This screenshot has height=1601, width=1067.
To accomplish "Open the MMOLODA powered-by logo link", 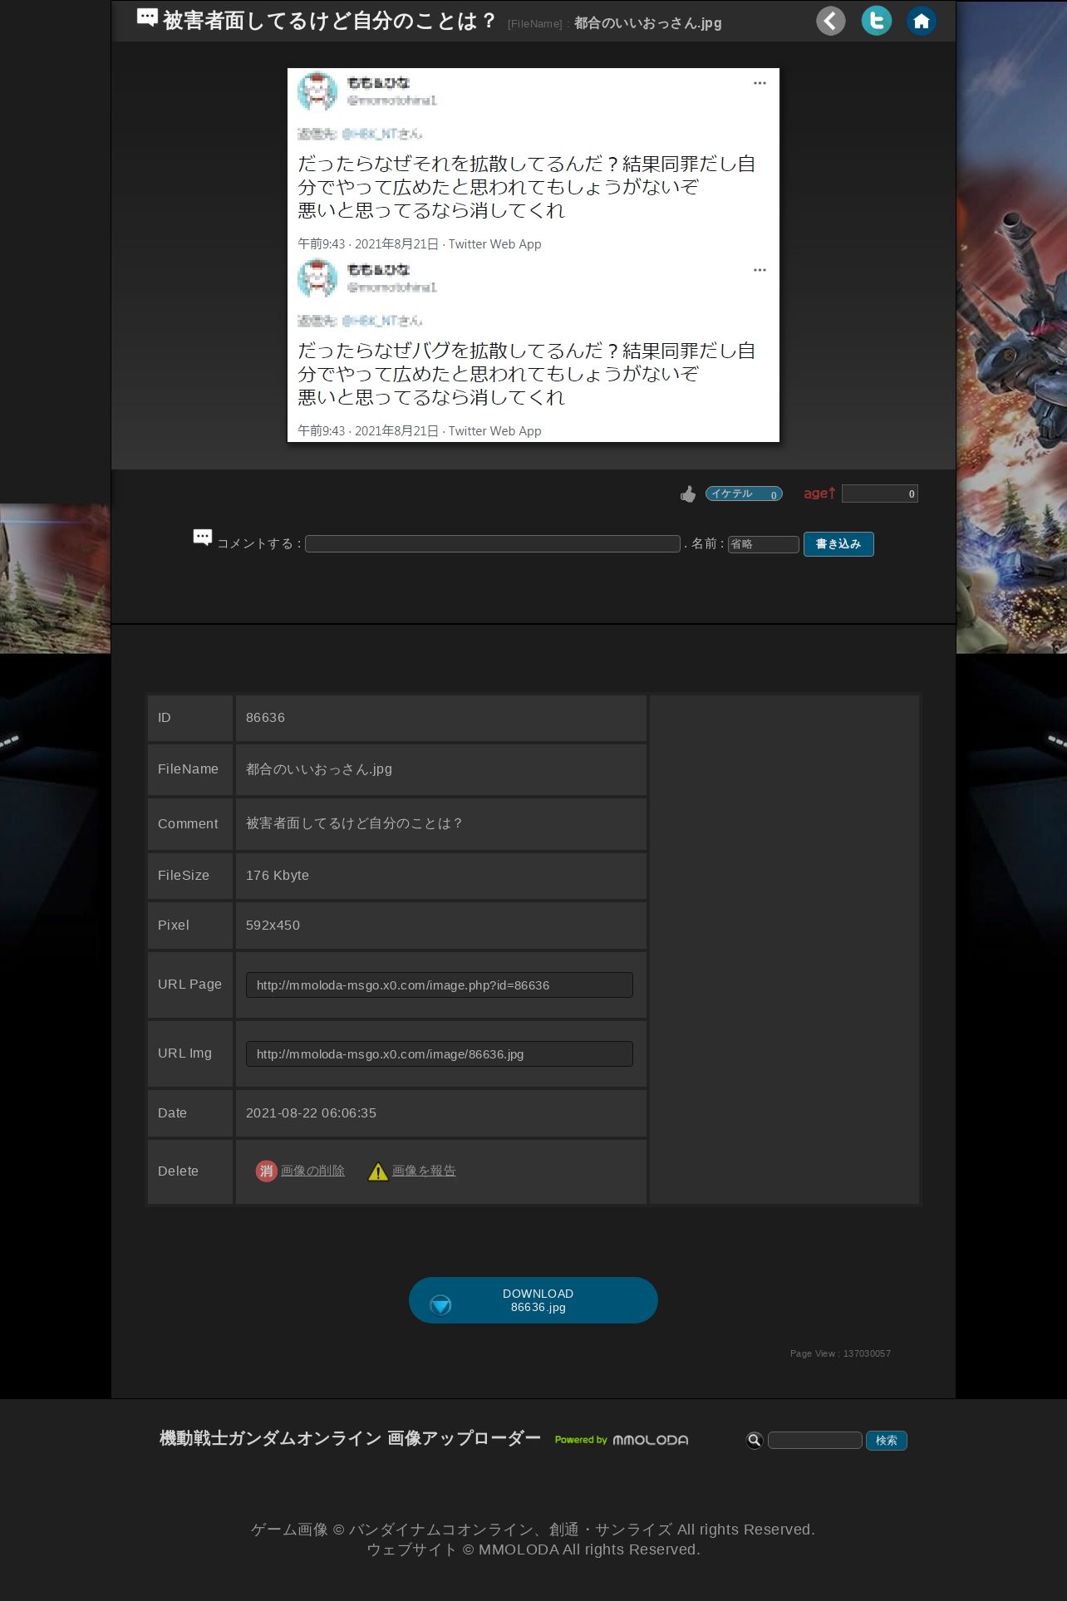I will [622, 1440].
